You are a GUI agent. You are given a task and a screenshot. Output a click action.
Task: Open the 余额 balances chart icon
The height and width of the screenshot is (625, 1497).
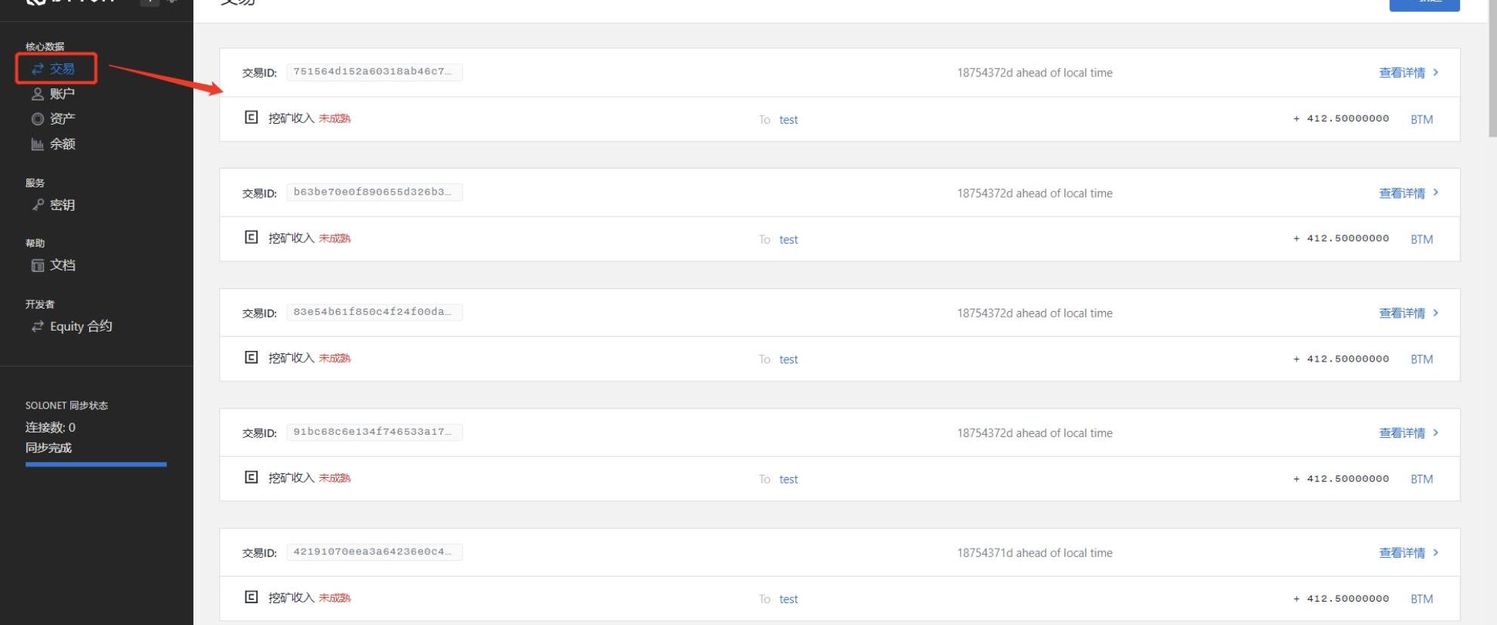click(37, 143)
